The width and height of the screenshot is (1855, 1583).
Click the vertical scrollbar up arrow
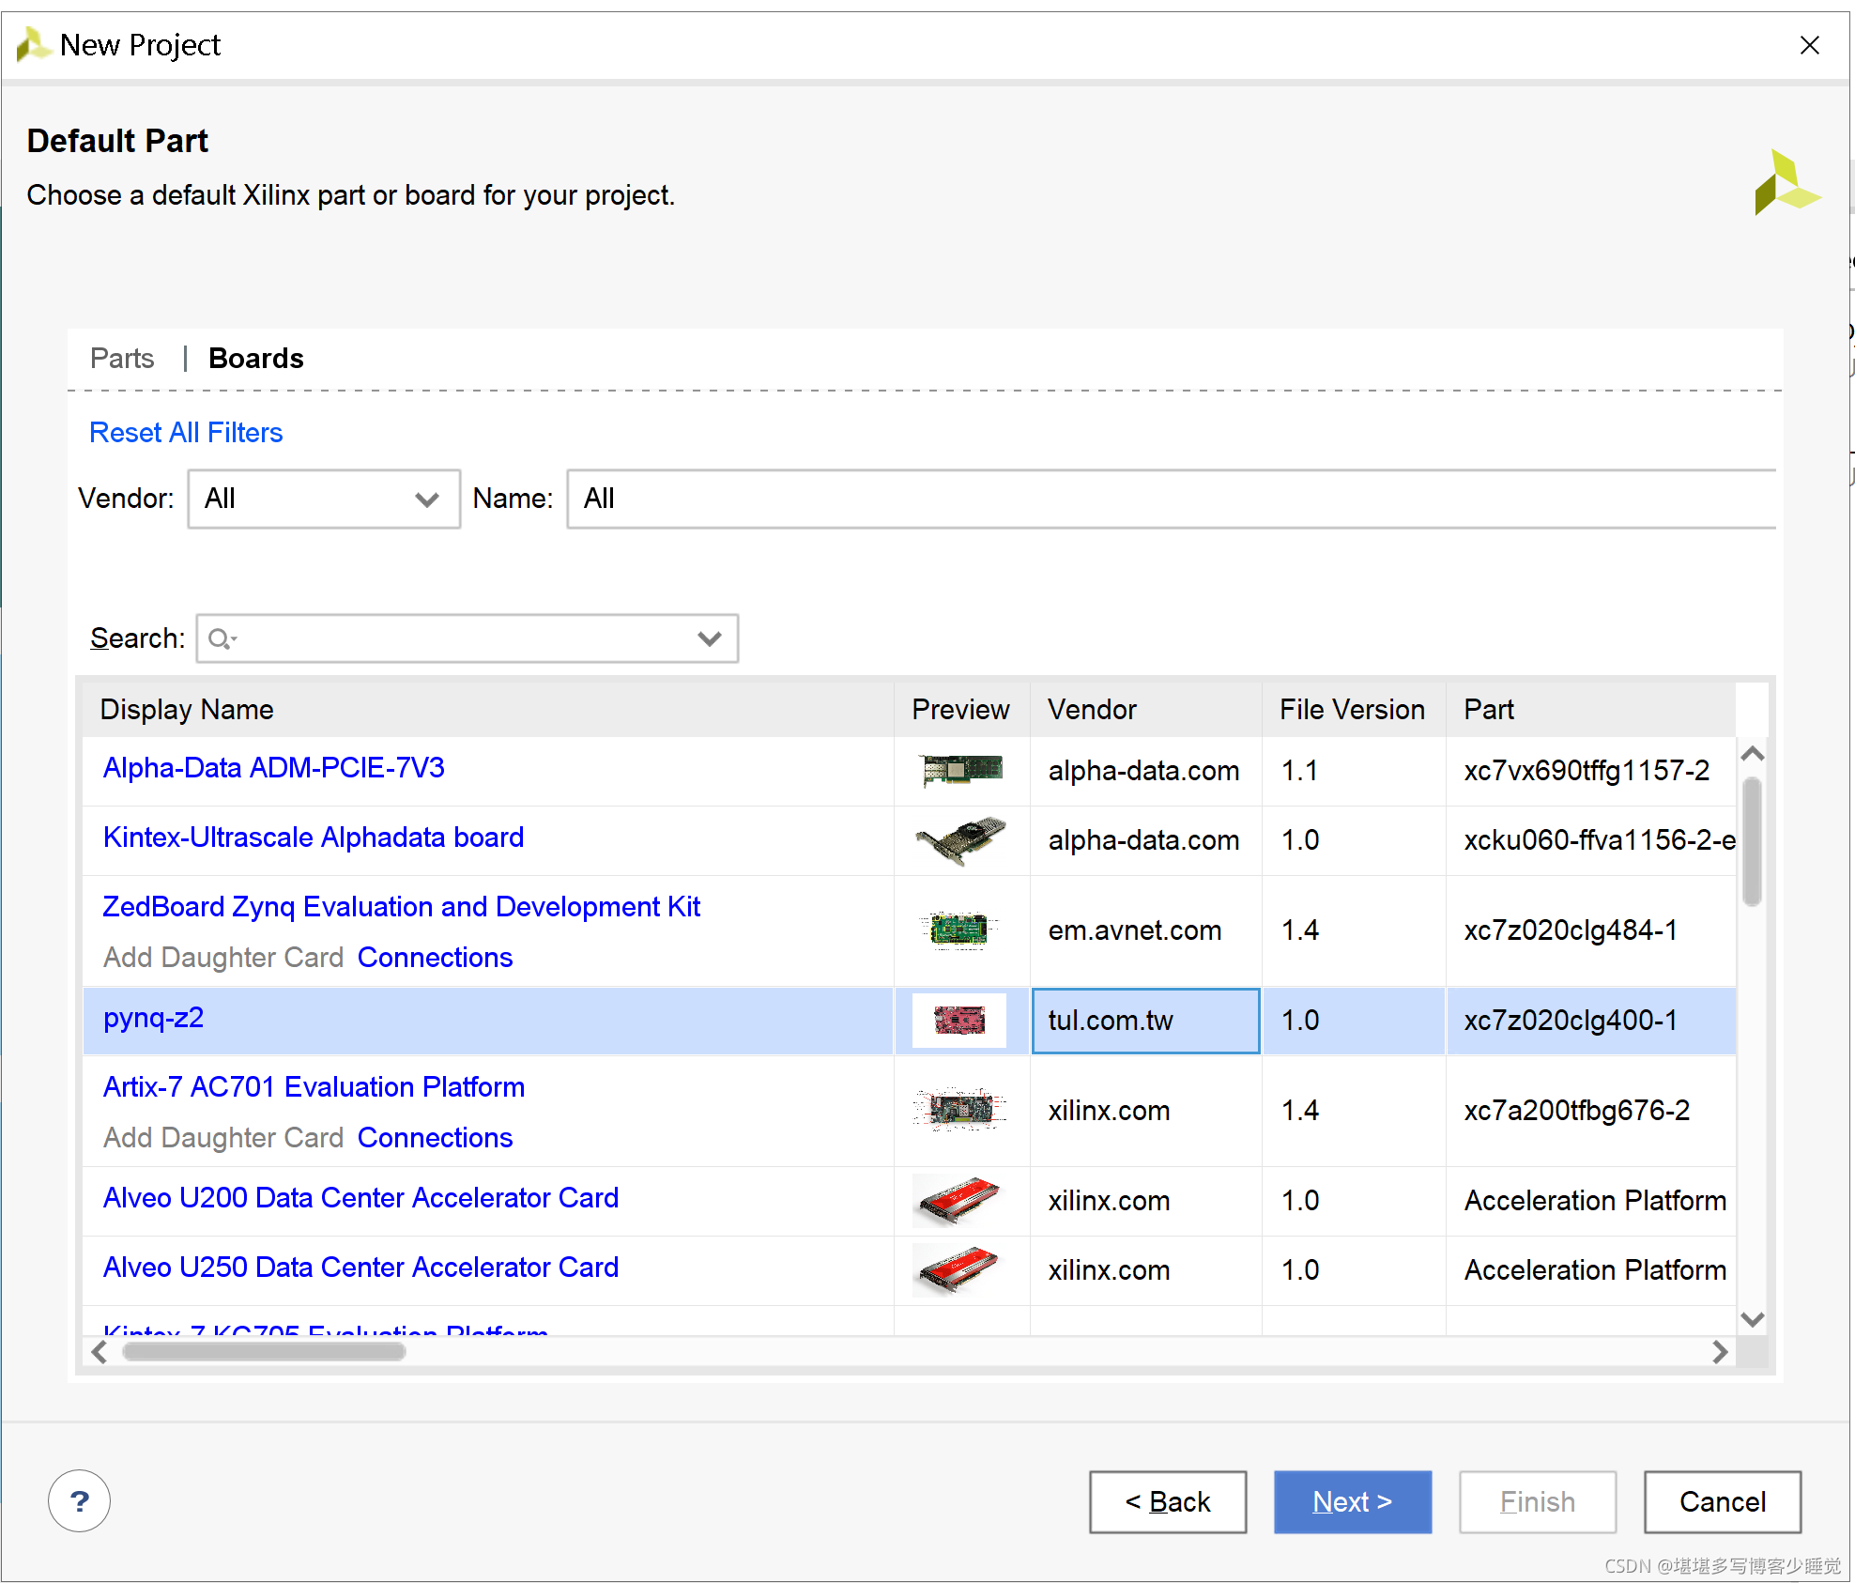(1752, 754)
